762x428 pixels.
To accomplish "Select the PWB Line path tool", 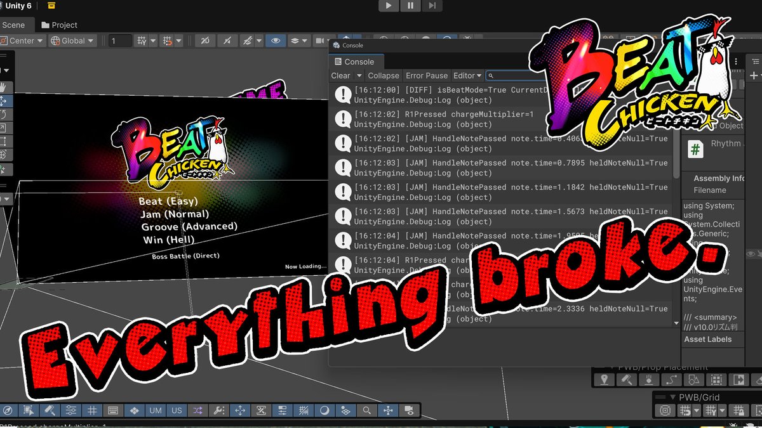I will click(x=671, y=379).
